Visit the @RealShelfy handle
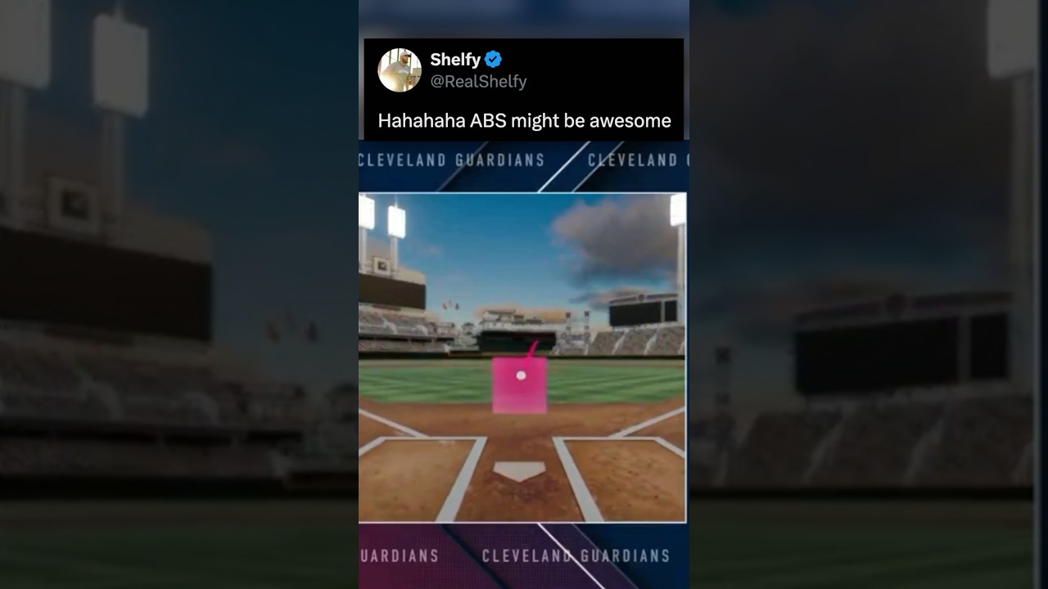The width and height of the screenshot is (1048, 589). point(478,82)
